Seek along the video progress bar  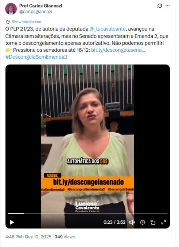click(x=87, y=213)
